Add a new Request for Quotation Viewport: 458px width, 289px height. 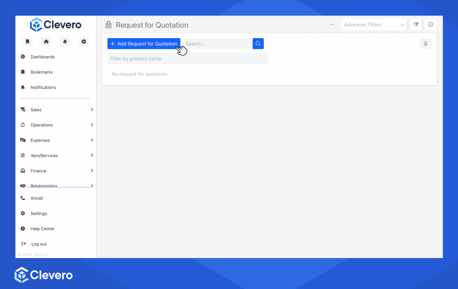coord(144,44)
